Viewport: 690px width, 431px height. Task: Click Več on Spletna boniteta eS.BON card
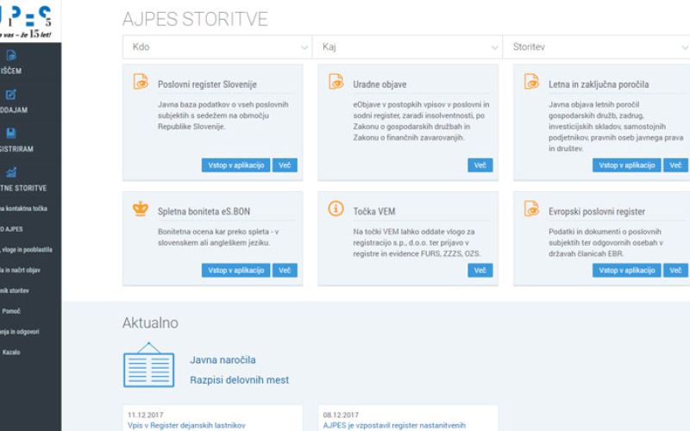coord(285,271)
